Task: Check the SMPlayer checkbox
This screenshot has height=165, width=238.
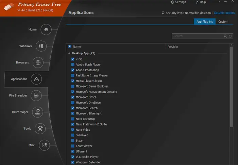Action: pos(73,135)
